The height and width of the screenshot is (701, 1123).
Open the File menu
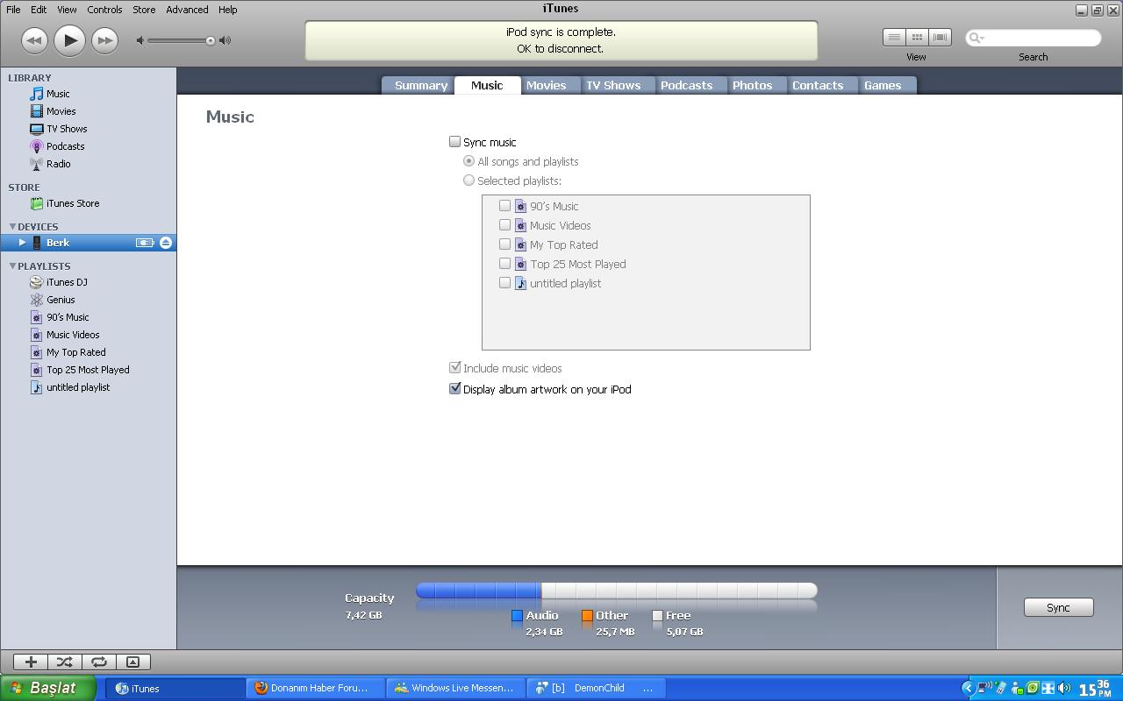pos(13,10)
